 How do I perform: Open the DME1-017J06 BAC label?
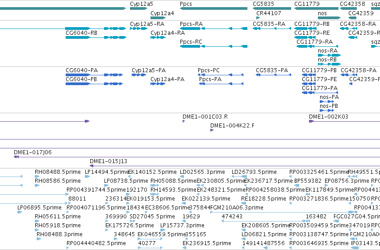33,152
